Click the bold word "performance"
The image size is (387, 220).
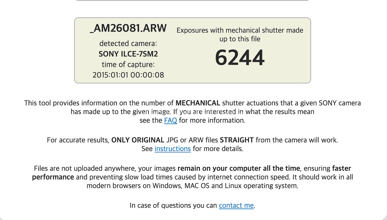click(x=53, y=177)
